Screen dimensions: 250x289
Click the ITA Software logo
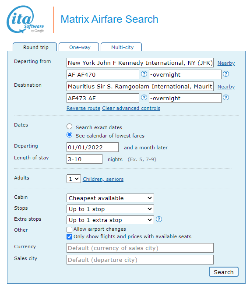click(25, 20)
